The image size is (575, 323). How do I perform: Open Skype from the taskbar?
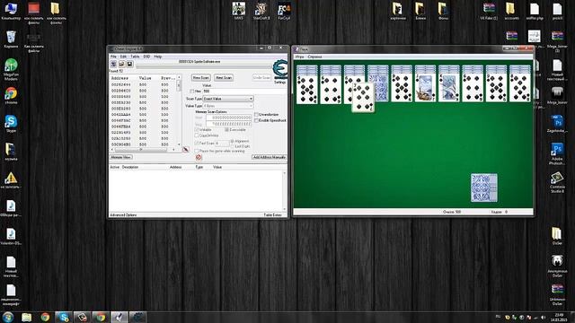coord(64,317)
